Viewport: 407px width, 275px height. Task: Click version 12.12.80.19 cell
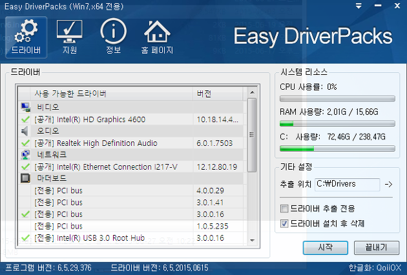pos(217,167)
